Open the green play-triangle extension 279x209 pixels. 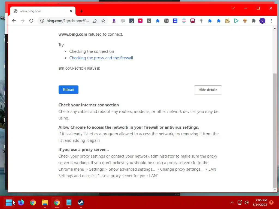(x=236, y=21)
